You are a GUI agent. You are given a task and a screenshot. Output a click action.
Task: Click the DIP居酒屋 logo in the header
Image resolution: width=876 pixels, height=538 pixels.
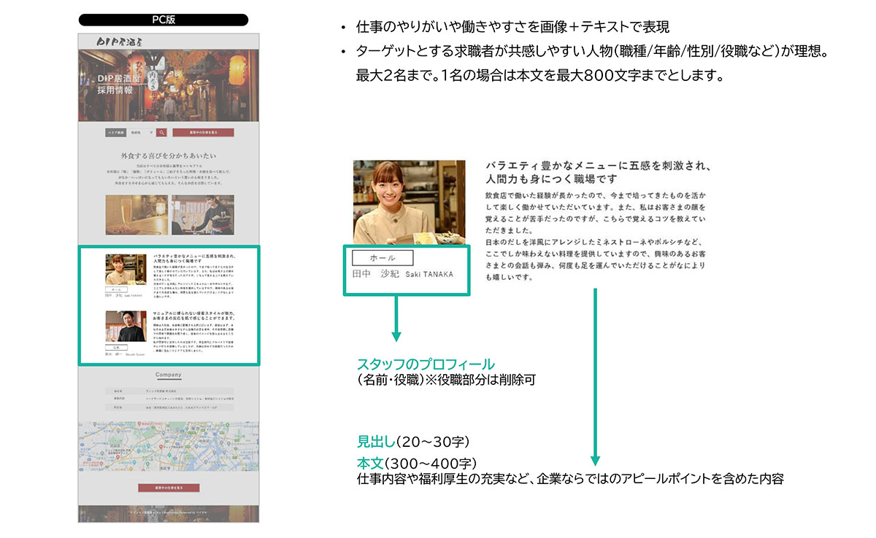113,41
